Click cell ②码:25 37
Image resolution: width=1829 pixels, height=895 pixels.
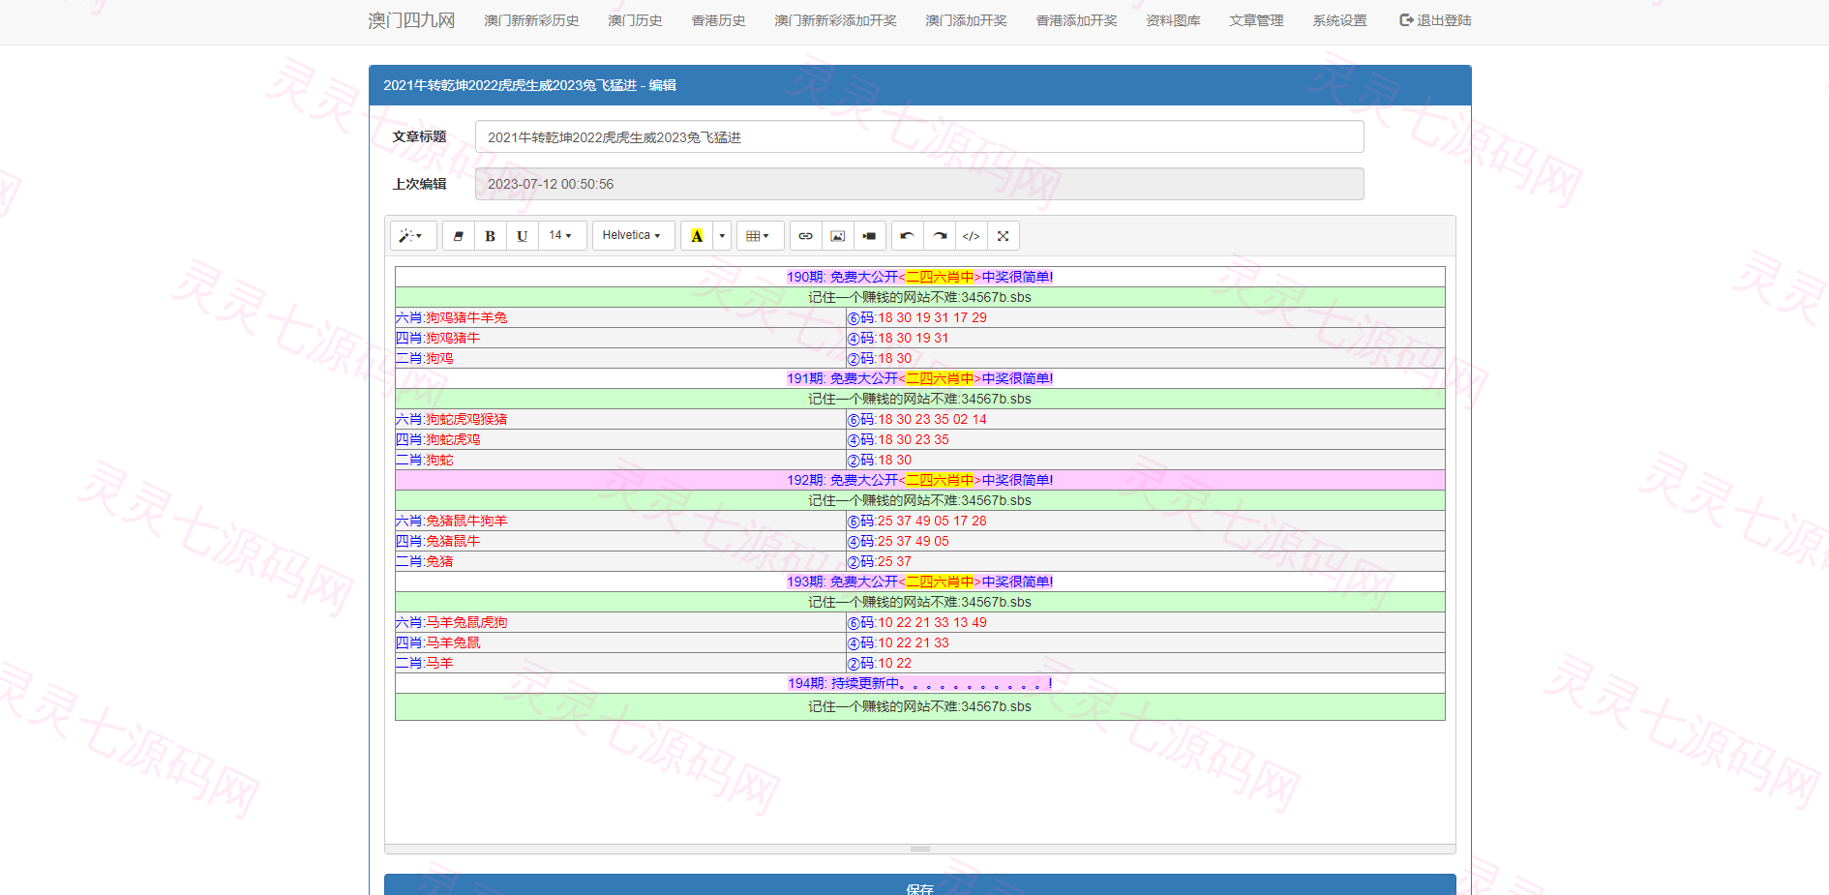coord(1146,561)
